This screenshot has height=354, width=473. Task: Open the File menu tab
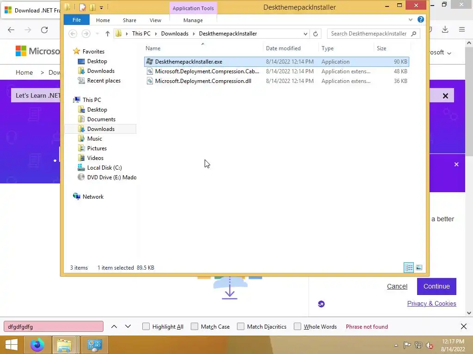[77, 20]
